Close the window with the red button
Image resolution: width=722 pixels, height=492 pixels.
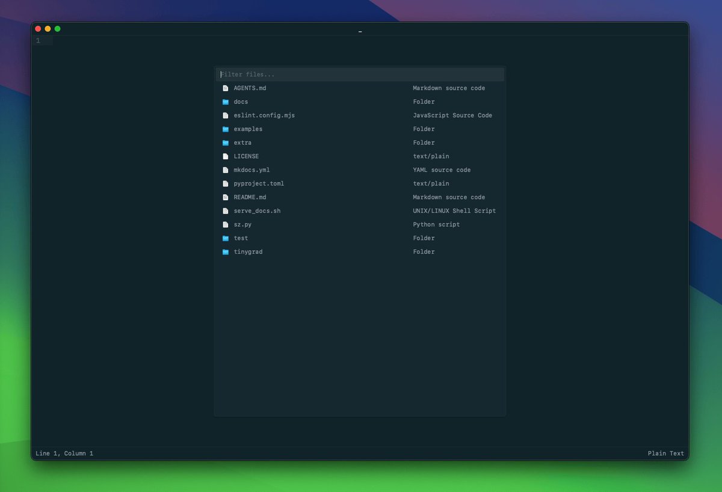[x=38, y=29]
